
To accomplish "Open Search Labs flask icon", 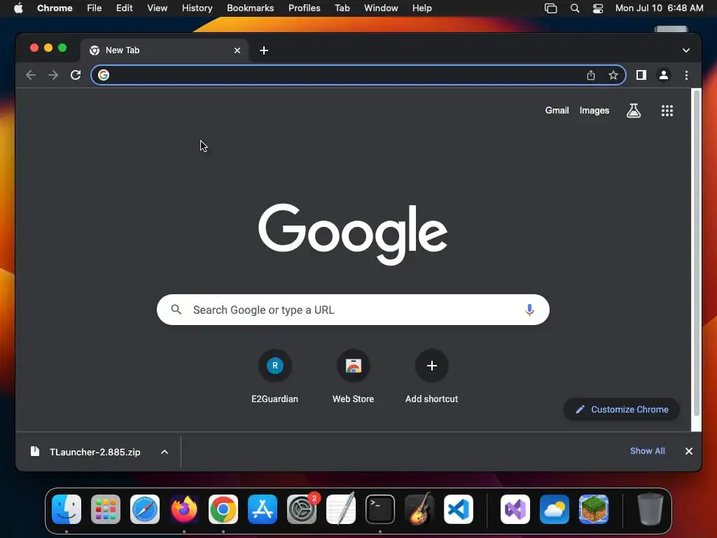I will coord(633,110).
